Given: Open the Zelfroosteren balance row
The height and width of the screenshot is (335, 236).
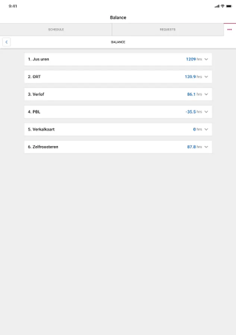Looking at the screenshot, I should click(x=112, y=147).
